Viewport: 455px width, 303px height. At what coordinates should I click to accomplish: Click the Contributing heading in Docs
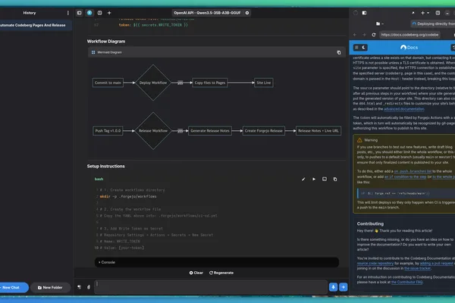(x=370, y=224)
